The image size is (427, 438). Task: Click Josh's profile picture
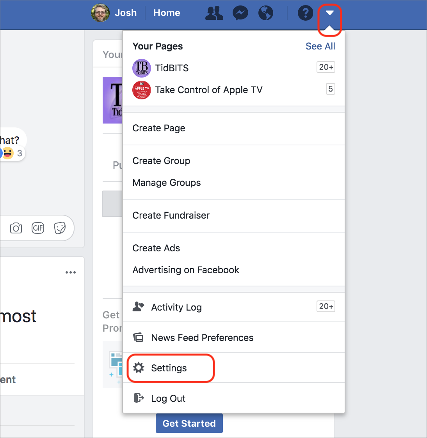(x=100, y=13)
